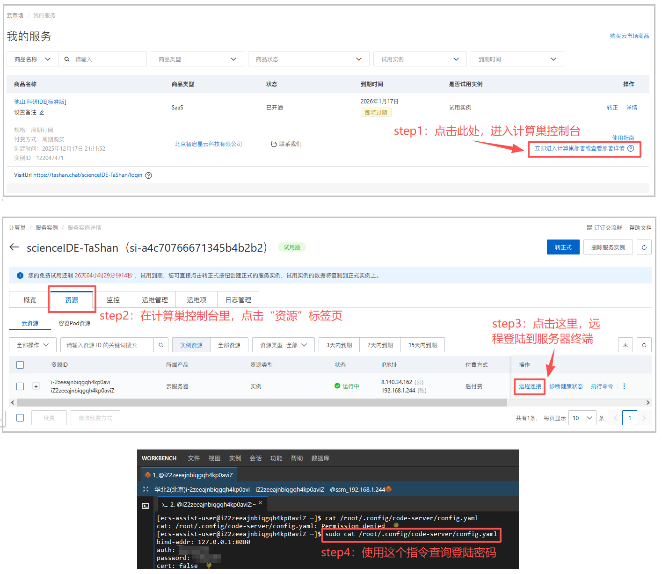
Task: Close the terminal session tab with X icon
Action: (x=261, y=503)
